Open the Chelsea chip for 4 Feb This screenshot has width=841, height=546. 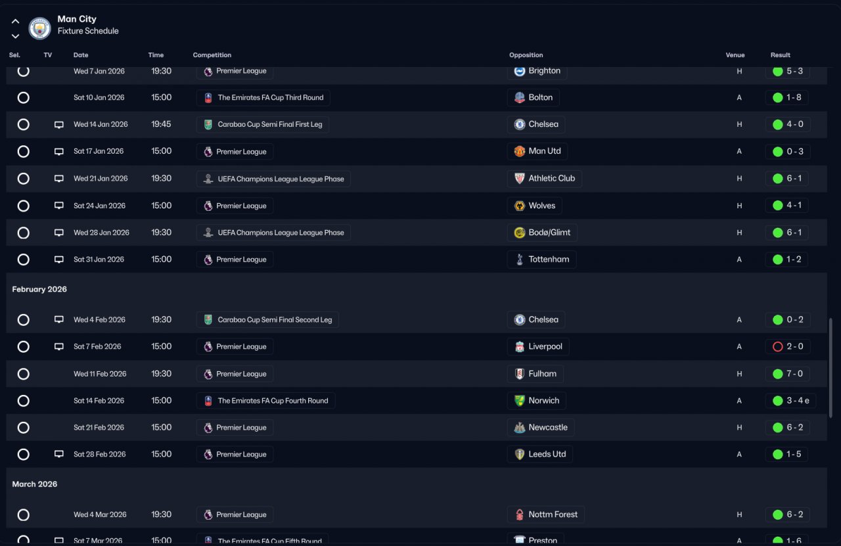pos(536,320)
